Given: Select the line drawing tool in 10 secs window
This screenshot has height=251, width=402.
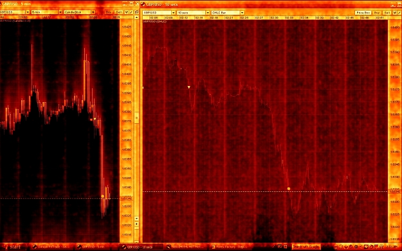Looking at the screenshot, I should pyautogui.click(x=399, y=13).
